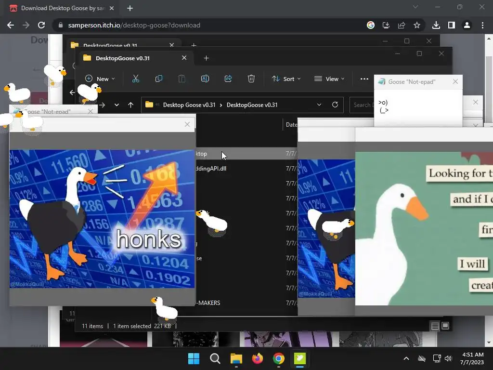Open Chrome downloads tray icon
The image size is (493, 370).
pyautogui.click(x=436, y=25)
